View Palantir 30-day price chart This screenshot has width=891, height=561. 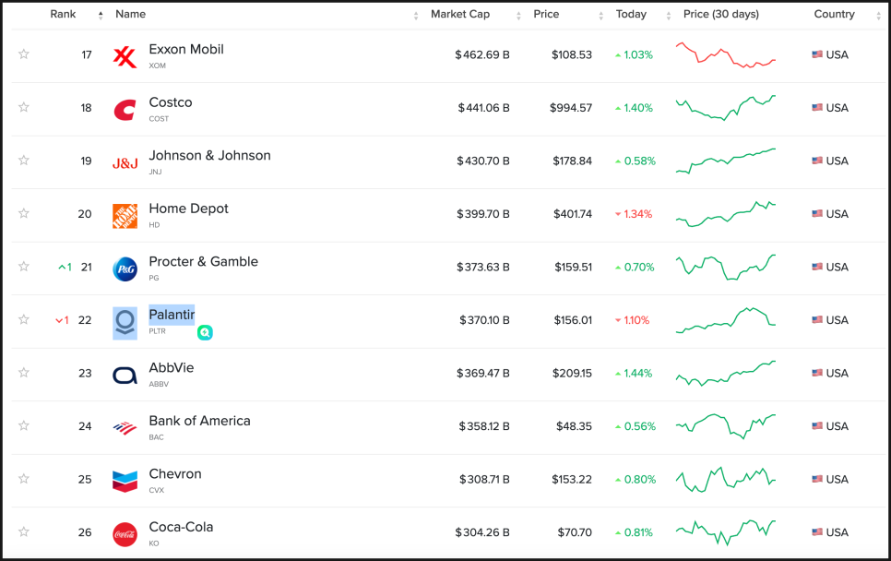coord(726,320)
